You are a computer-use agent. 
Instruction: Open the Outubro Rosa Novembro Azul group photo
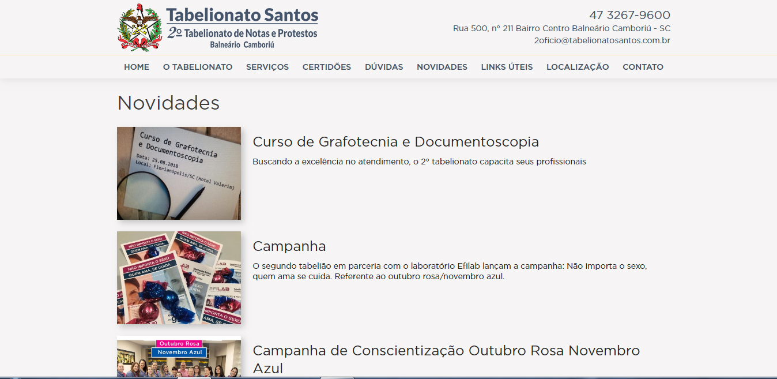[x=179, y=357]
